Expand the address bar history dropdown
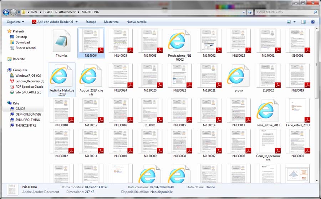 244,12
